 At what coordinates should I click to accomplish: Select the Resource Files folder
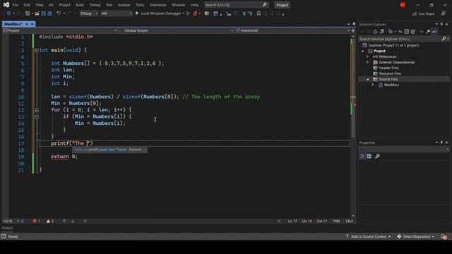click(390, 73)
